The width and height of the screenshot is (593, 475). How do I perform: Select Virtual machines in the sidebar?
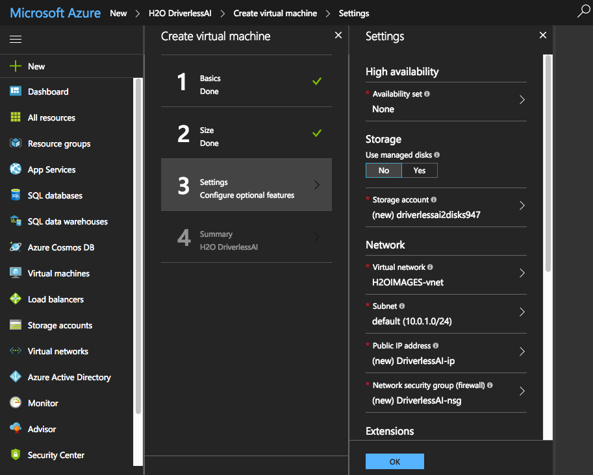point(57,273)
